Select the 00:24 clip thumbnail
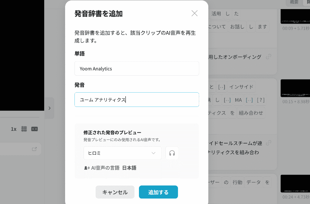 click(x=295, y=184)
